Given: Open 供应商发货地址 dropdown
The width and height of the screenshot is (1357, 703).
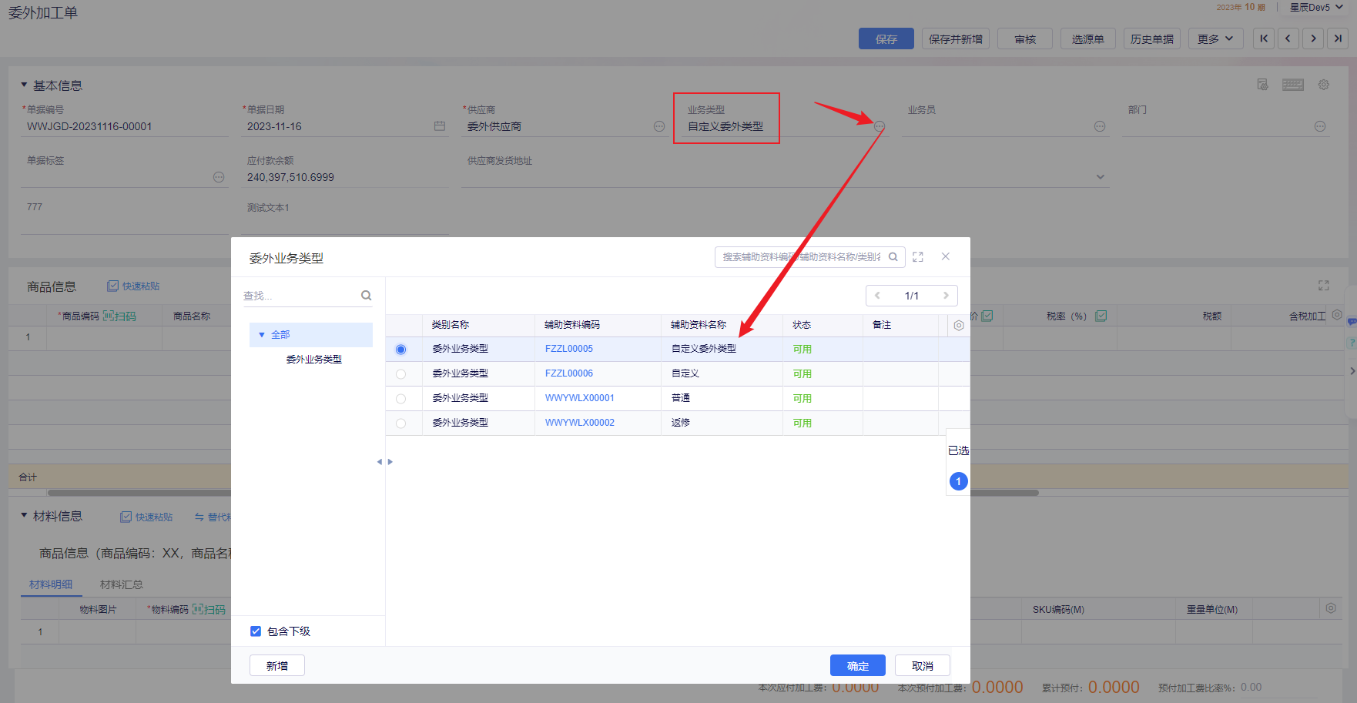Looking at the screenshot, I should pos(1101,177).
